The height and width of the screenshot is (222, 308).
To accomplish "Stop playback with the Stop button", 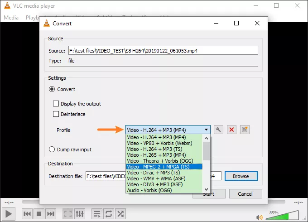I will pyautogui.click(x=39, y=214).
